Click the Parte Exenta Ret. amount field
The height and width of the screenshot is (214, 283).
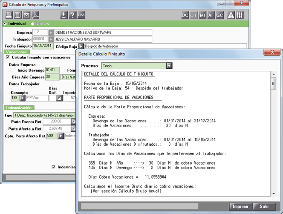click(57, 121)
